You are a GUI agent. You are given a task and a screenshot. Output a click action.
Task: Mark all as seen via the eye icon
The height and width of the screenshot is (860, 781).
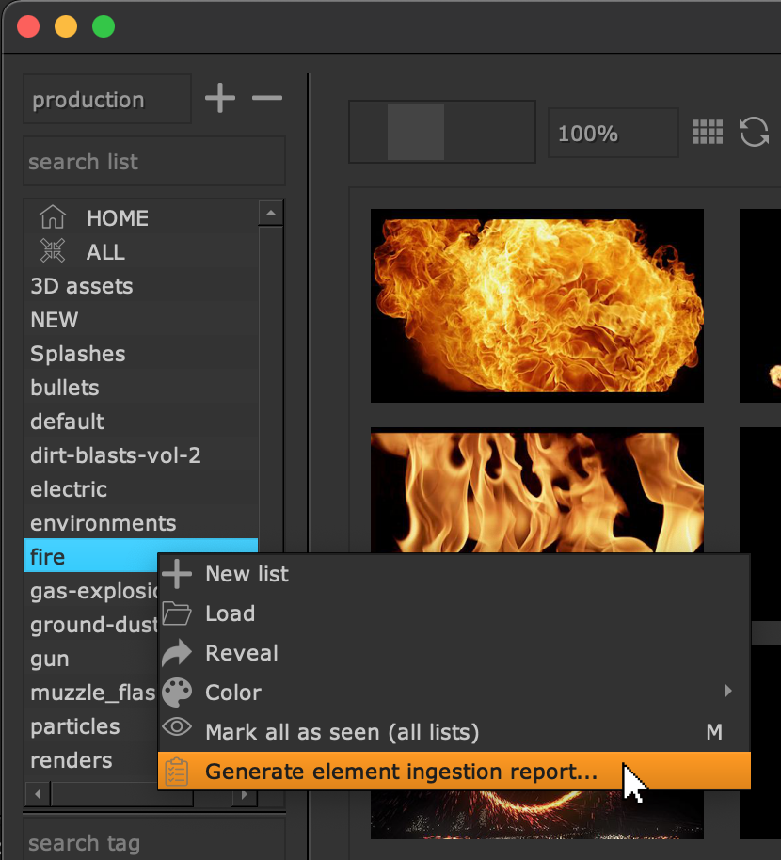pos(177,731)
